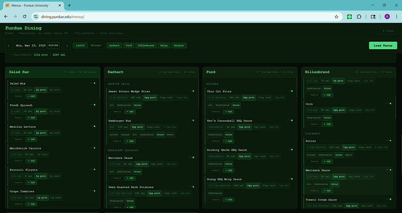Open the green circular extension icon
This screenshot has height=213, width=402.
[x=349, y=17]
